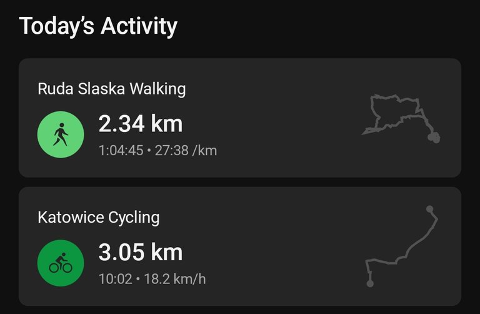Select the 10:02 cycling duration text
The height and width of the screenshot is (314, 480).
coord(116,279)
